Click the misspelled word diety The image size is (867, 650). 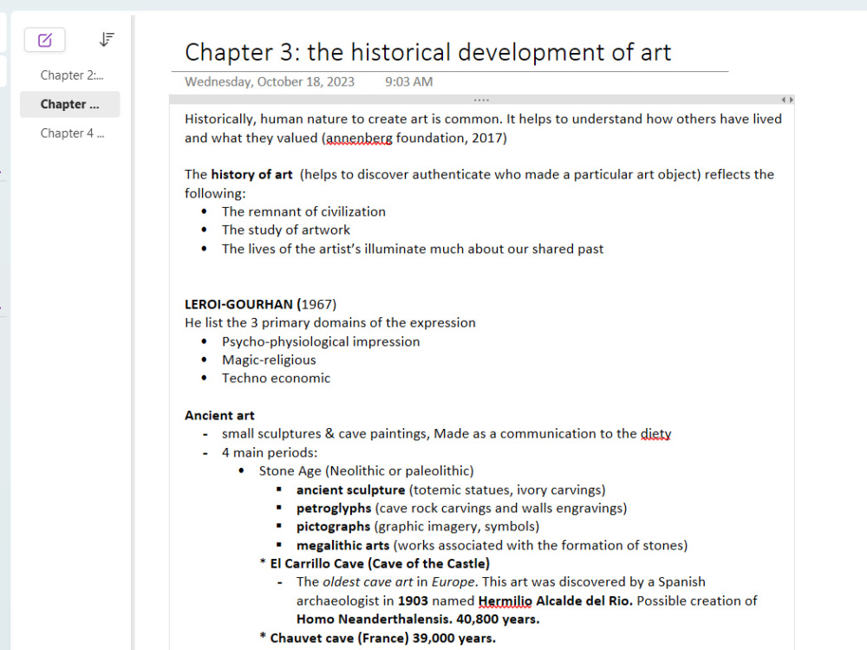pos(655,434)
